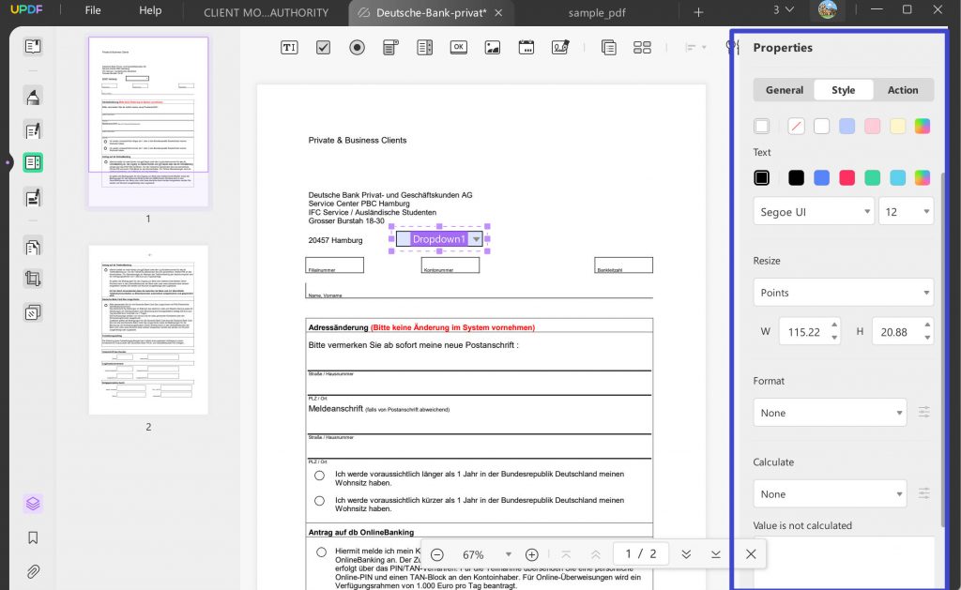This screenshot has height=590, width=961.
Task: Add a digital signature field
Action: coord(559,46)
